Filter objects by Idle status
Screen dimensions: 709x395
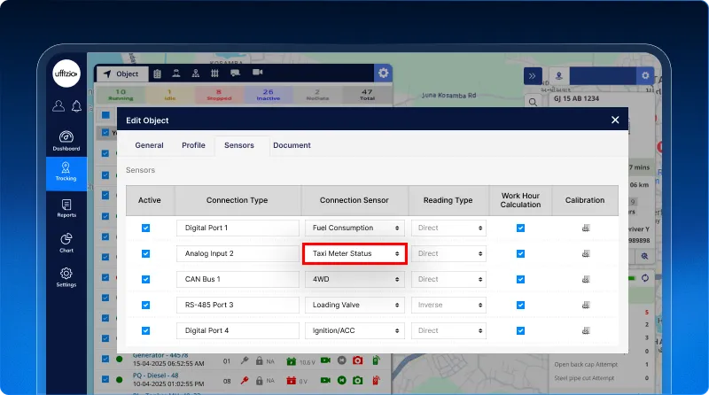[x=169, y=95]
